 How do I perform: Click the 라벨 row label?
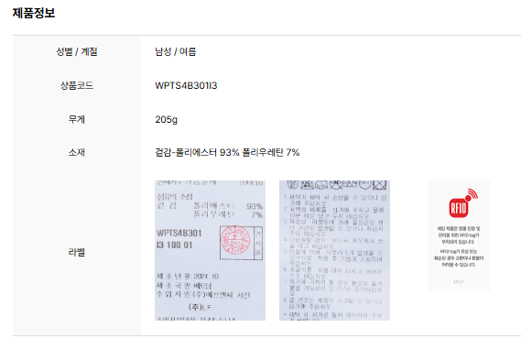[x=77, y=252]
